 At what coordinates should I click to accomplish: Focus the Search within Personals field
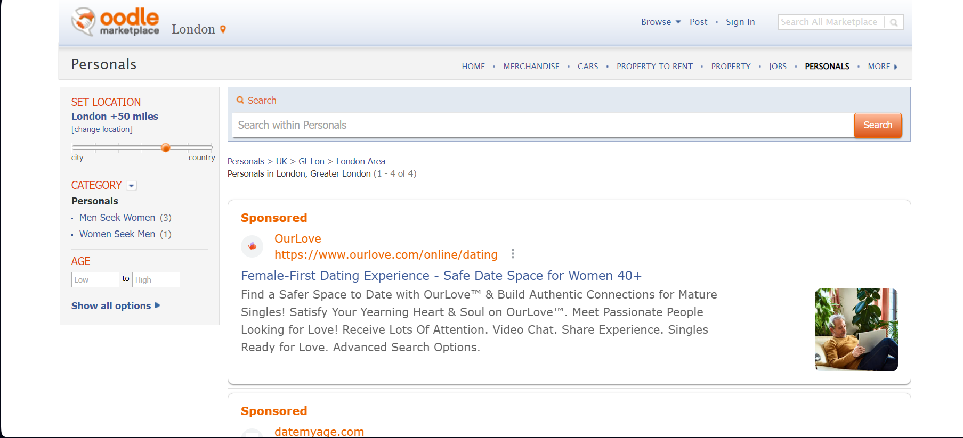[x=543, y=125]
